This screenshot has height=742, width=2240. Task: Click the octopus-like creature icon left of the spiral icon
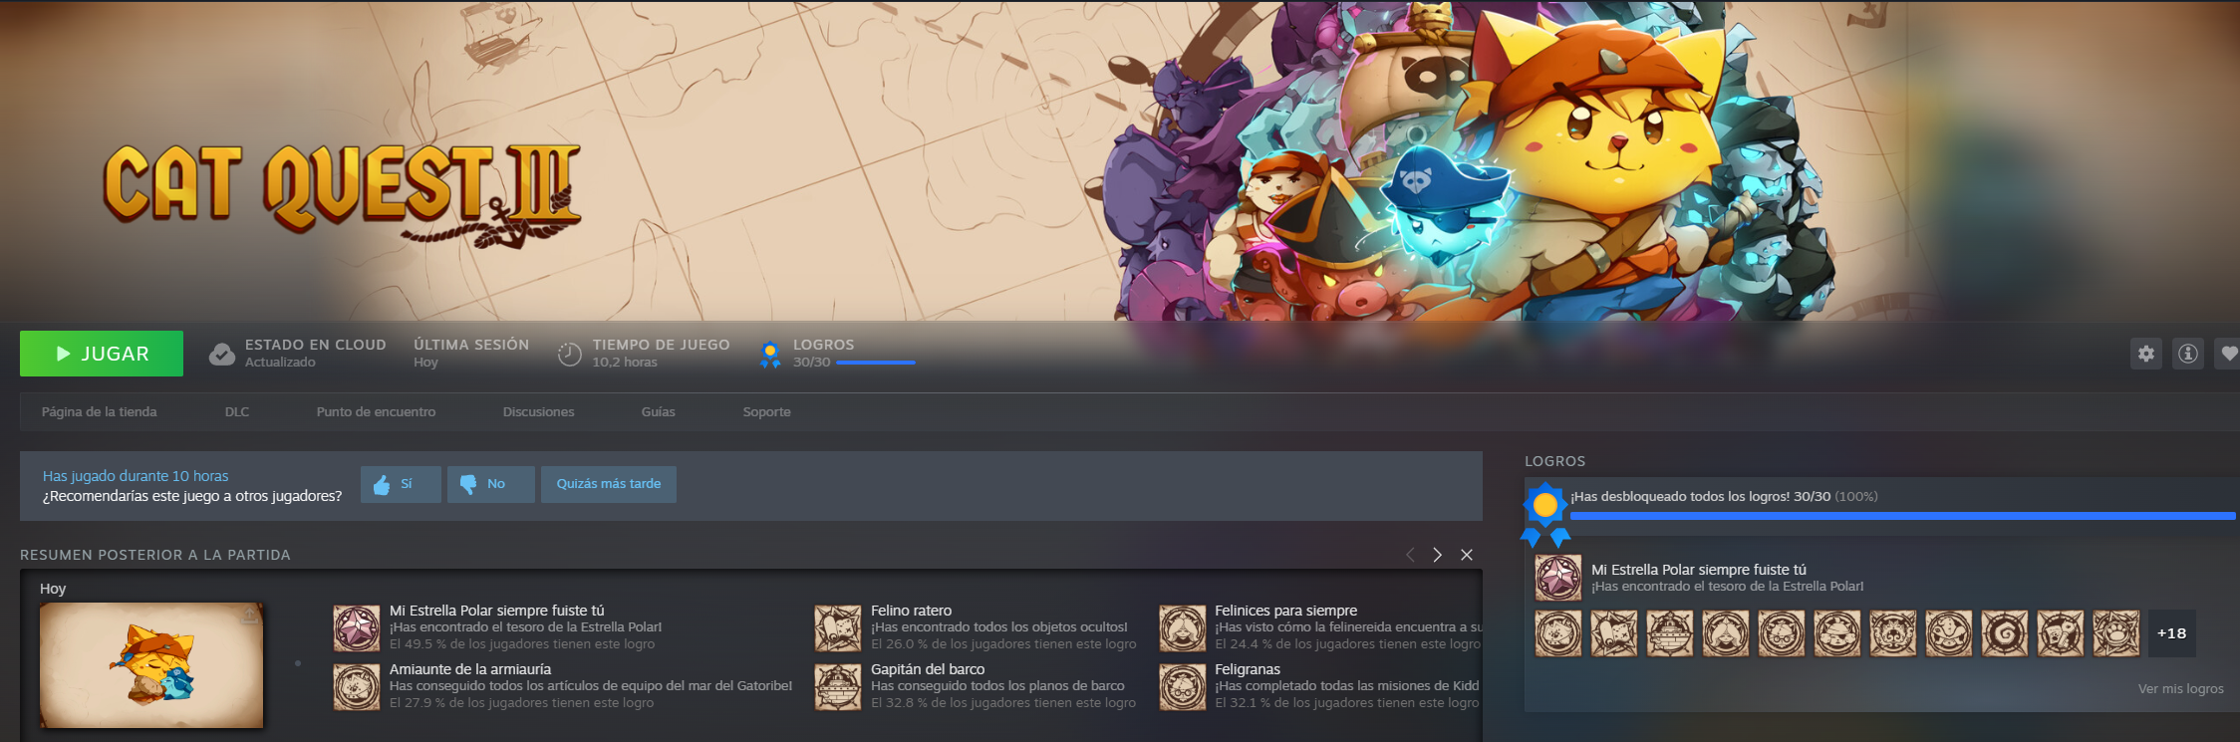point(1949,633)
